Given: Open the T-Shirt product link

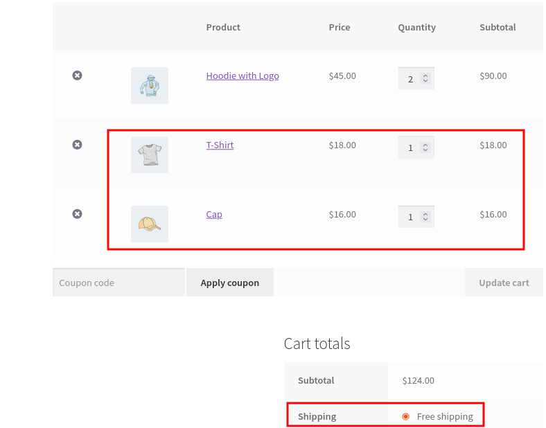Looking at the screenshot, I should coord(220,145).
